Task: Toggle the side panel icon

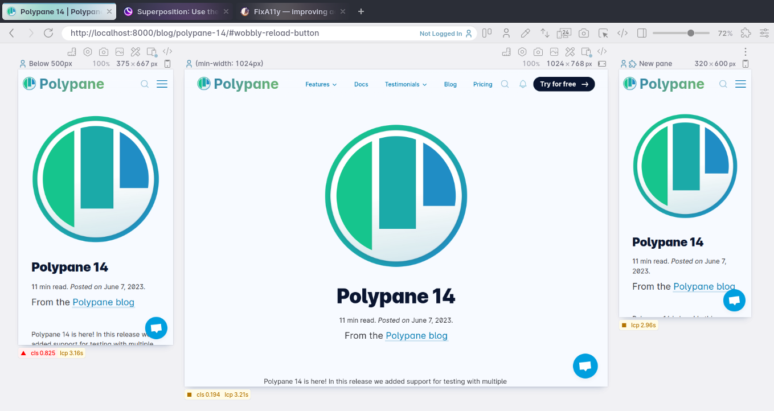Action: (642, 33)
